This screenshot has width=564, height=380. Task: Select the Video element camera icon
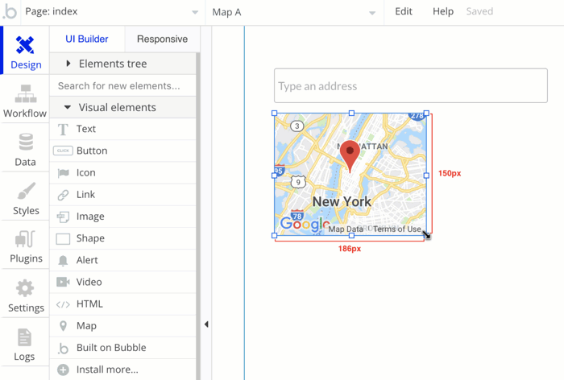(x=63, y=283)
